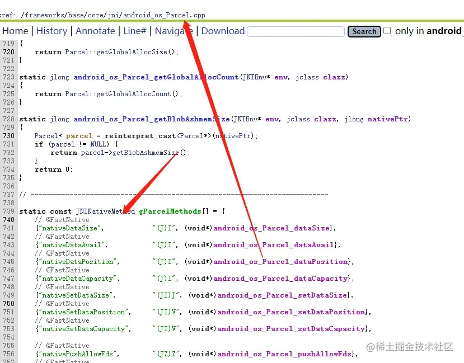
Task: Click the clazz parameter on line 723
Action: coord(334,77)
